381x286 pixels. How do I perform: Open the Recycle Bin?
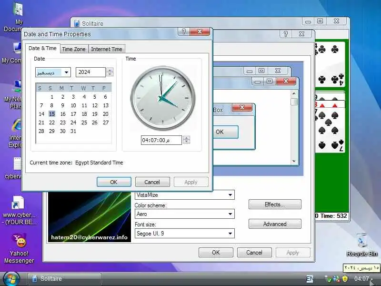[362, 245]
